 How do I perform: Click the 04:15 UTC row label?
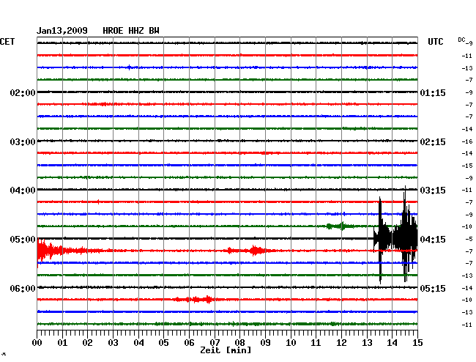(x=433, y=240)
